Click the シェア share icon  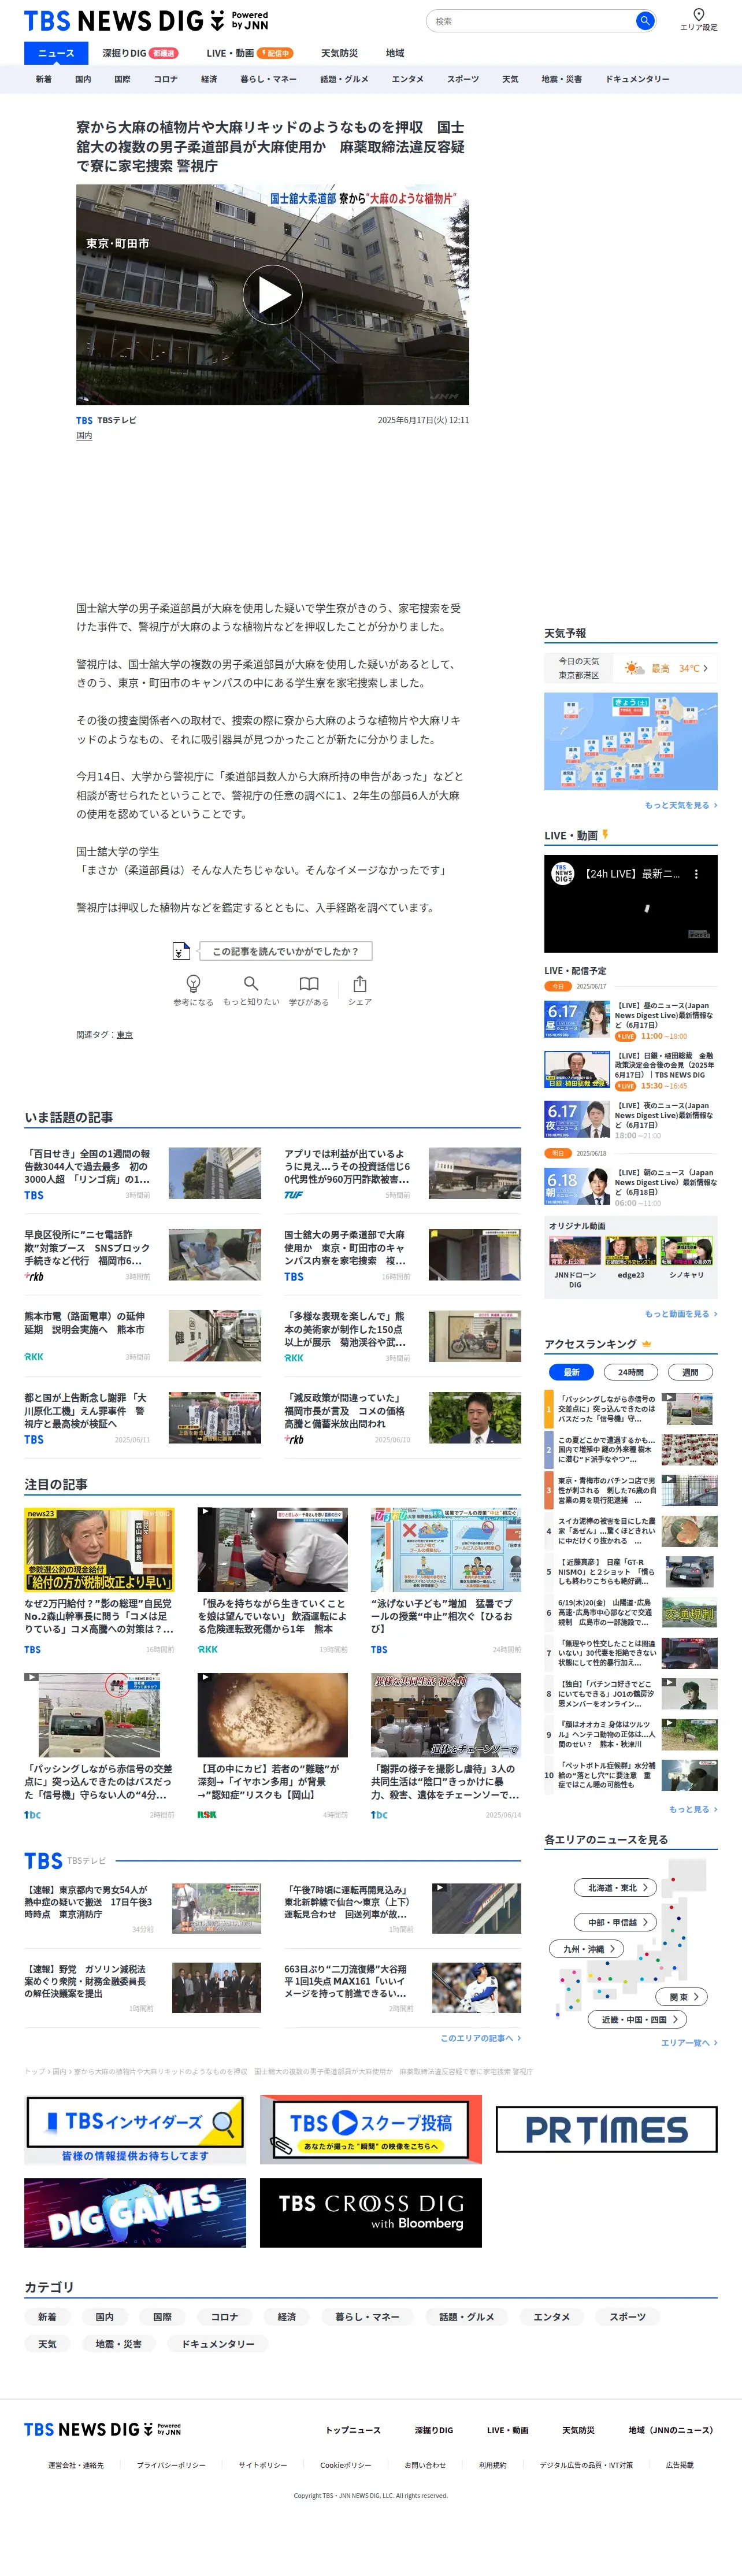click(x=360, y=983)
